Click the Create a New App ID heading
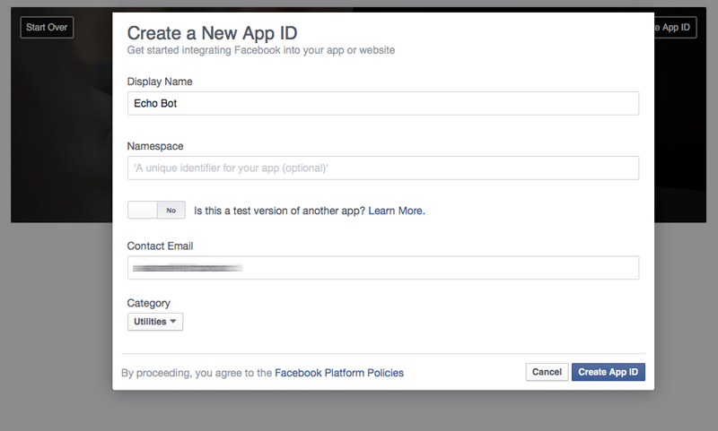This screenshot has height=431, width=718. click(x=212, y=33)
